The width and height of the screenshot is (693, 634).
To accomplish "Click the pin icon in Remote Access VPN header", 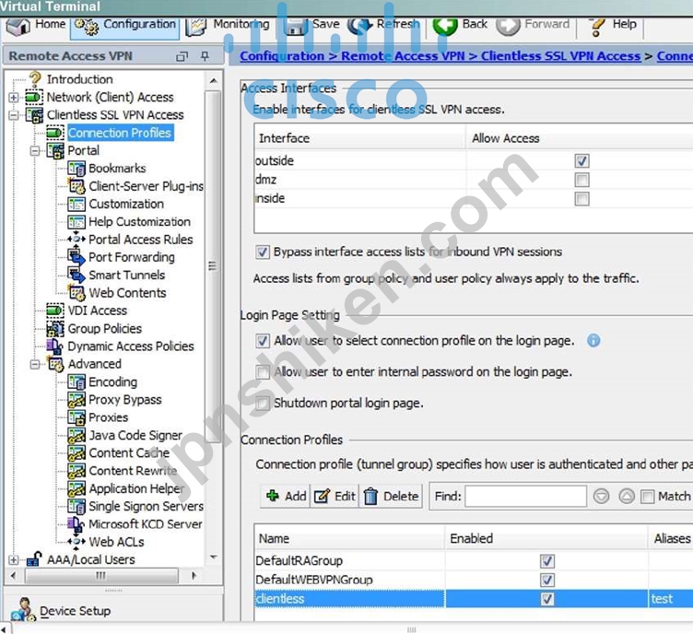I will point(205,56).
